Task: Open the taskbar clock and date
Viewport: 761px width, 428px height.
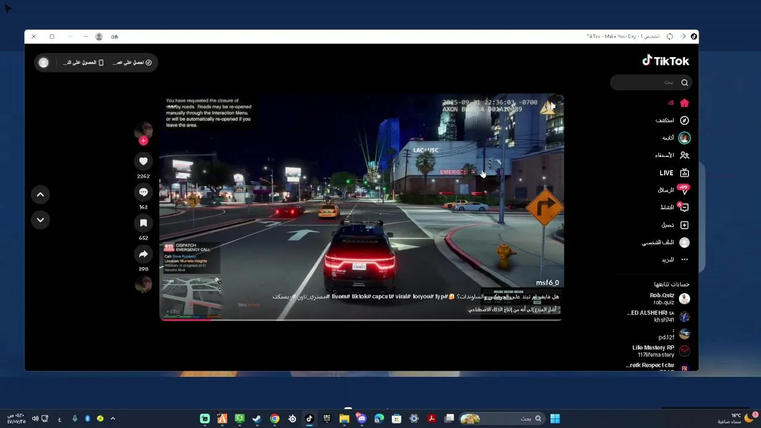Action: coord(16,418)
